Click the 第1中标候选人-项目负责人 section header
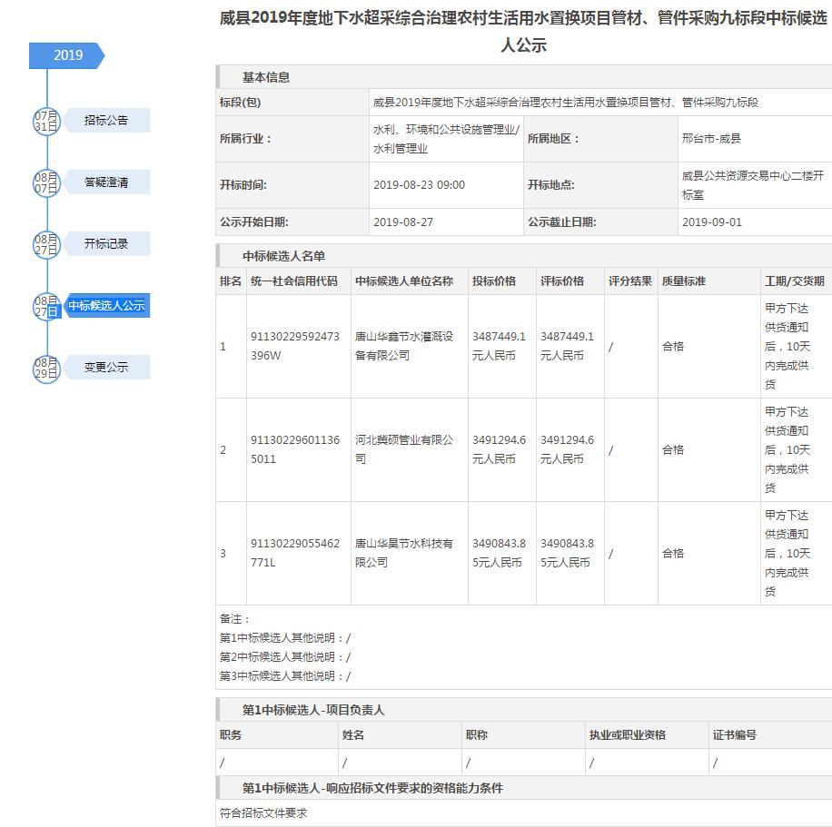This screenshot has width=832, height=827. [x=313, y=710]
